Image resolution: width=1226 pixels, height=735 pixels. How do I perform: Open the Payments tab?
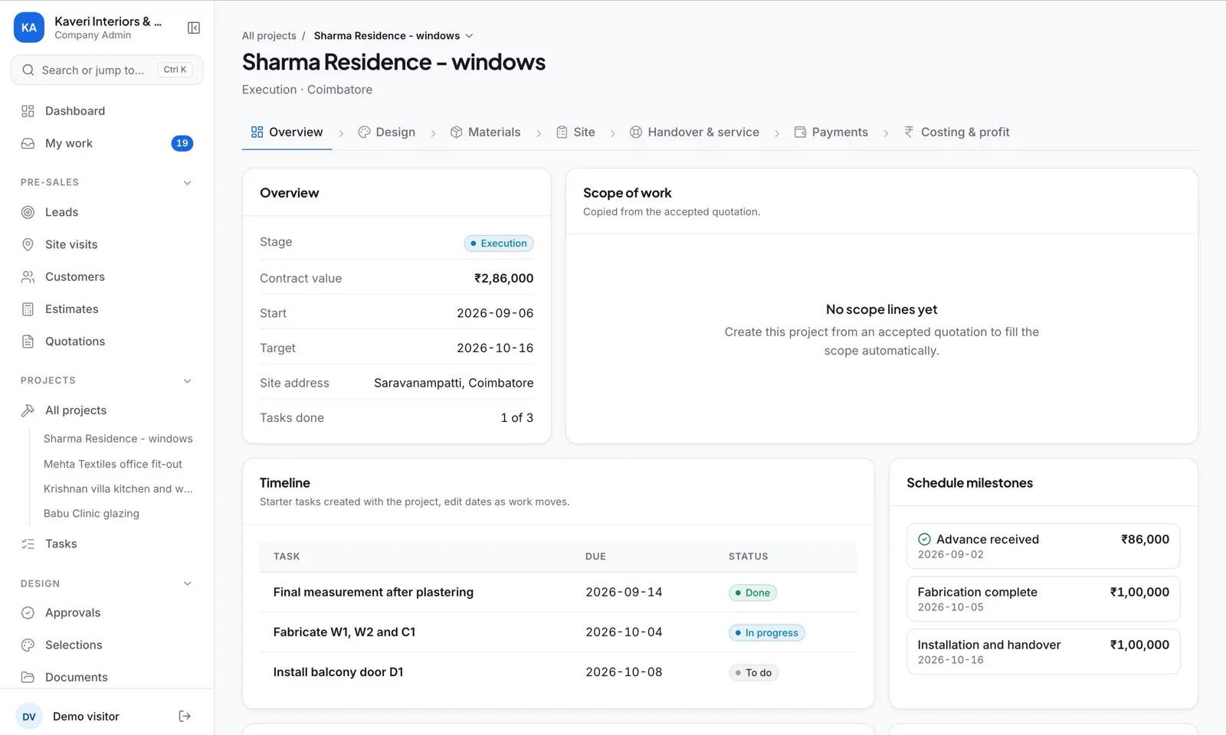tap(831, 132)
